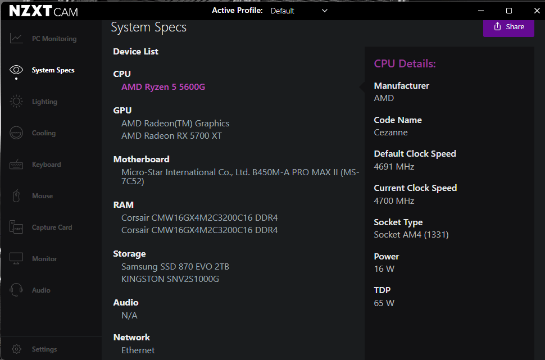
Task: Click the Power value 16 W
Action: point(384,269)
